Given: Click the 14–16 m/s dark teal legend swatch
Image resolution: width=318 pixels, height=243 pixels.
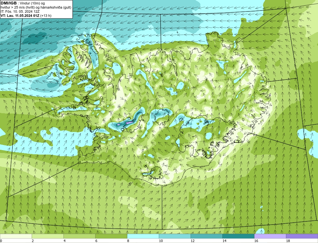Looking at the screenshot, I should click(x=238, y=236).
